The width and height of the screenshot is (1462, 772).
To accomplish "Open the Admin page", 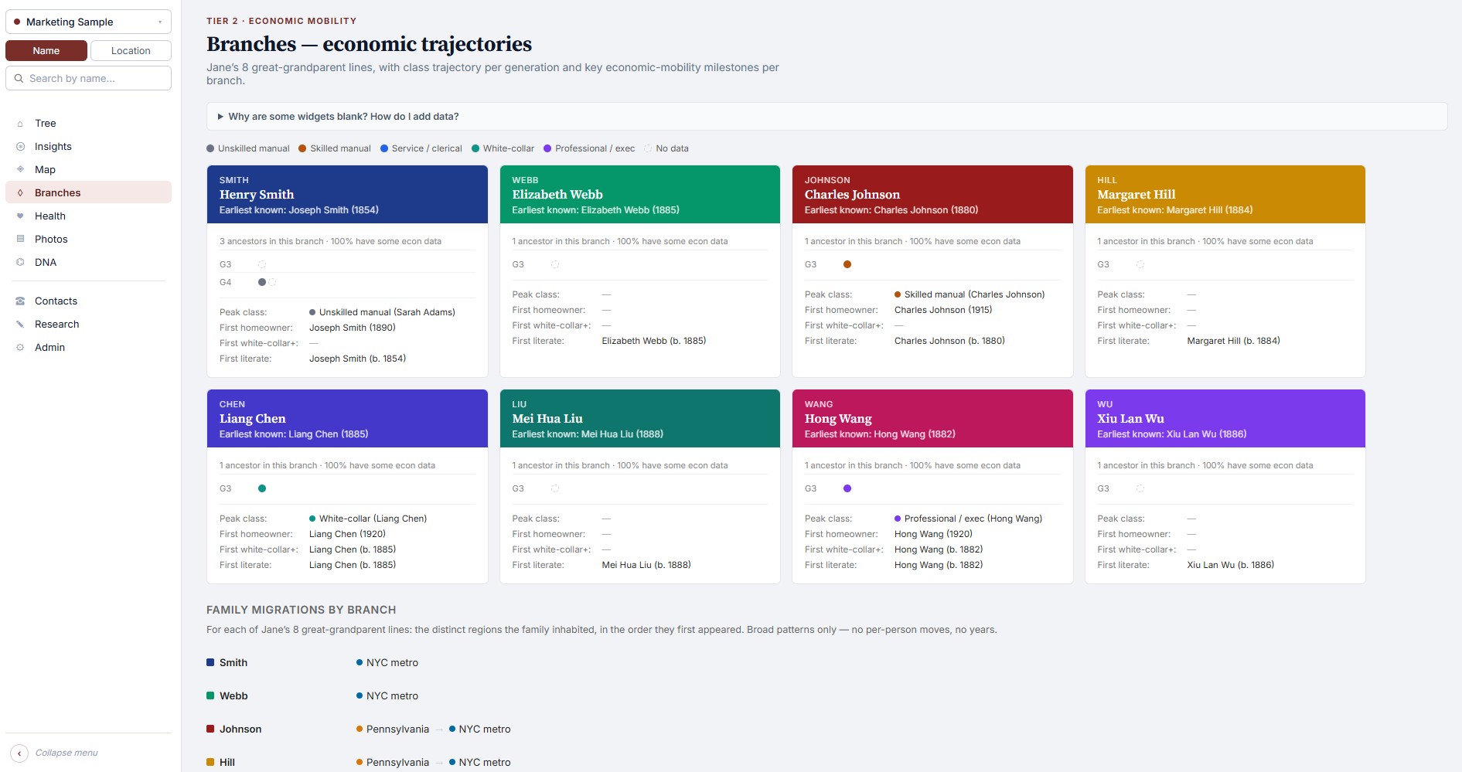I will tap(88, 347).
